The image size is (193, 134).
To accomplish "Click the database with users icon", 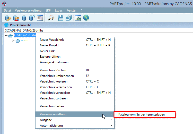I will pos(16,18).
